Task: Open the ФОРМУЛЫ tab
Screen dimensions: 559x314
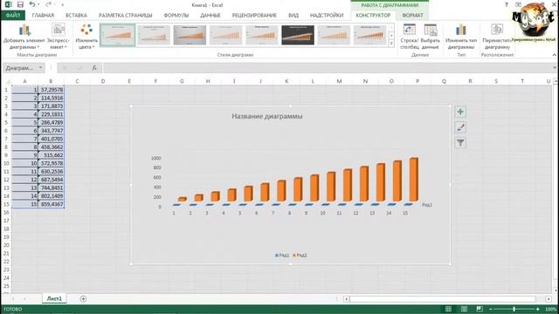Action: (x=176, y=16)
